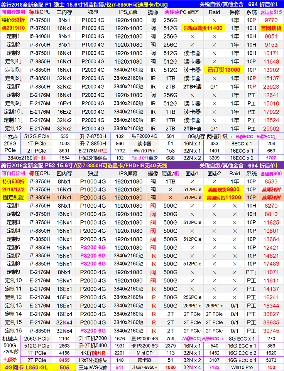The image size is (284, 371).
Task: Click the price 39745
Action: click(271, 331)
